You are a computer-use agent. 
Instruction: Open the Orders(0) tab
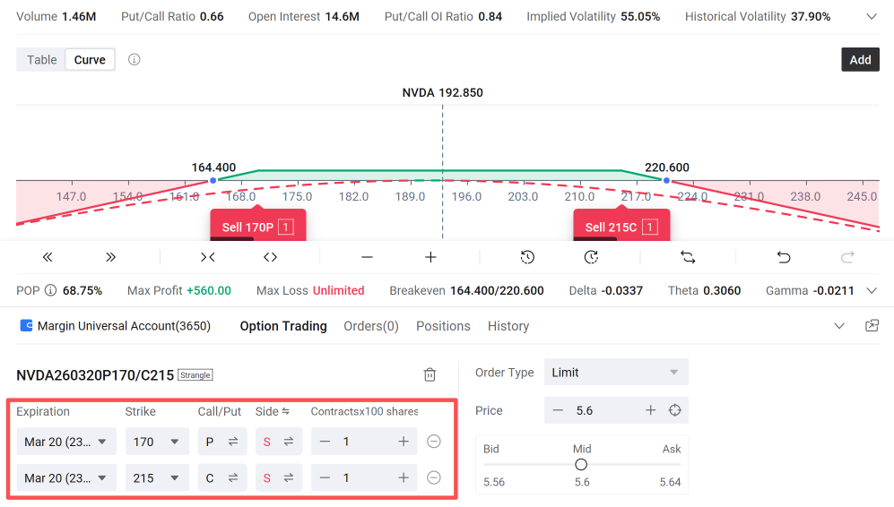click(371, 326)
